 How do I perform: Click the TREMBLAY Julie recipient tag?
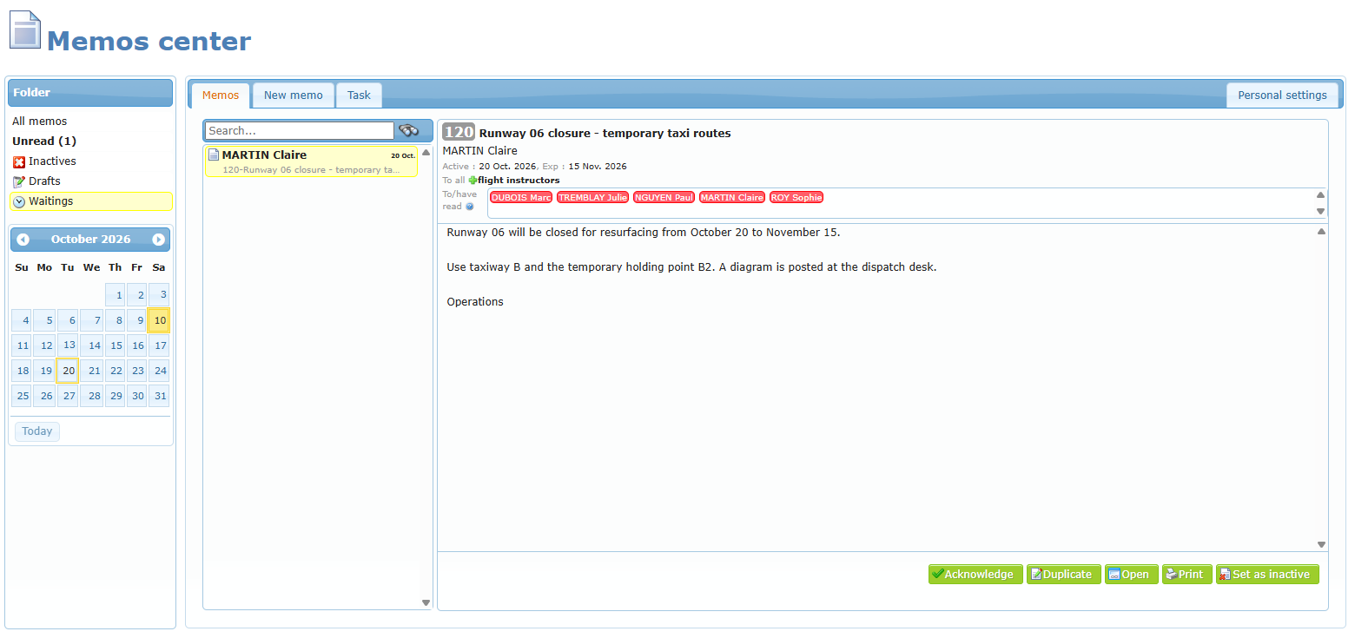[x=592, y=198]
